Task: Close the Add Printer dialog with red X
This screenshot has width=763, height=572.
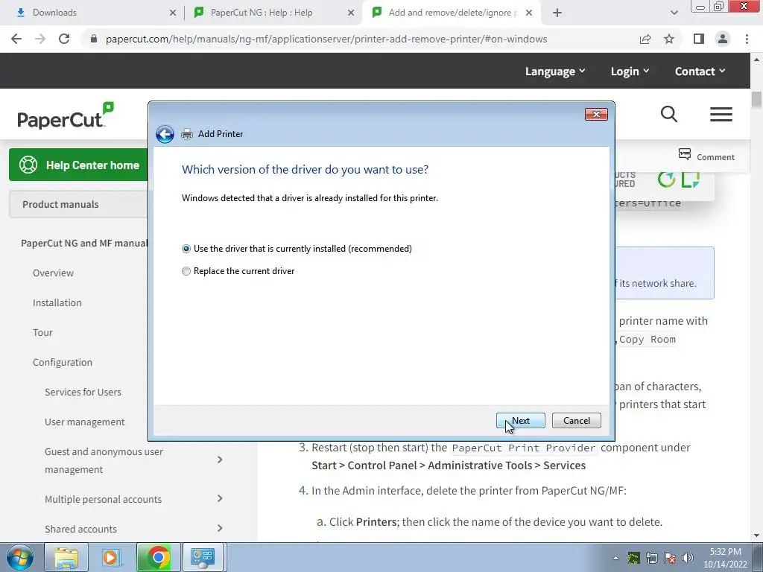Action: coord(596,114)
